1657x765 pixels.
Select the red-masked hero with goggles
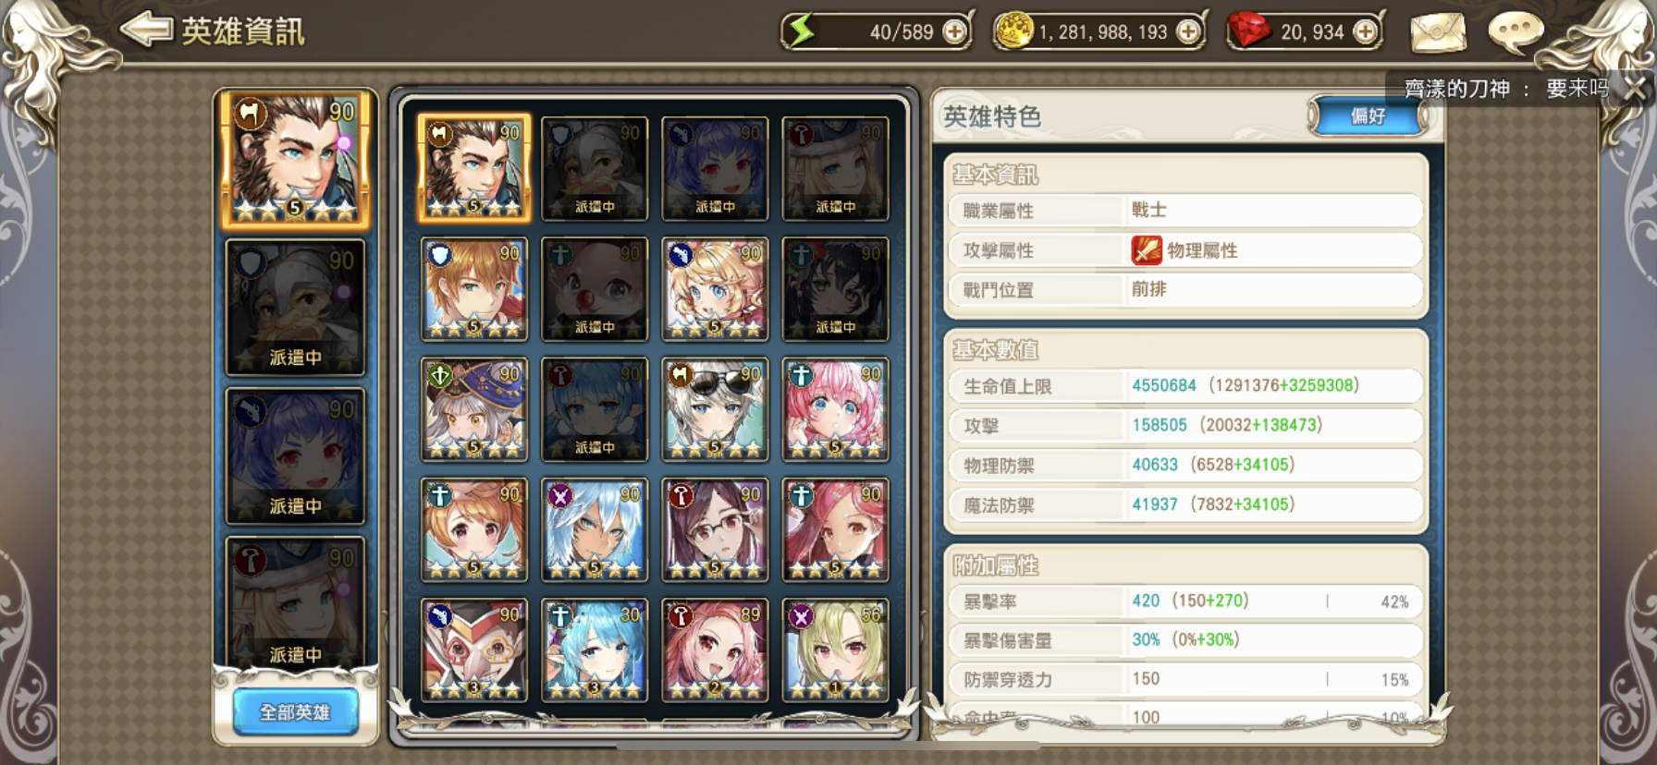click(x=474, y=650)
